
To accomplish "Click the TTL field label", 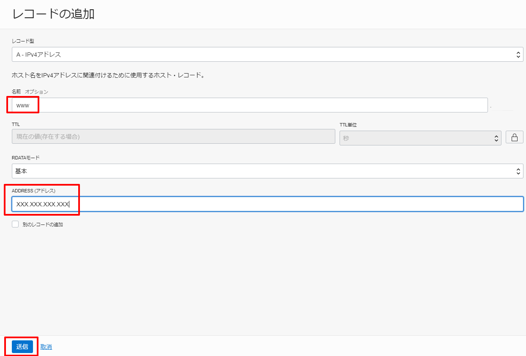I will 14,124.
